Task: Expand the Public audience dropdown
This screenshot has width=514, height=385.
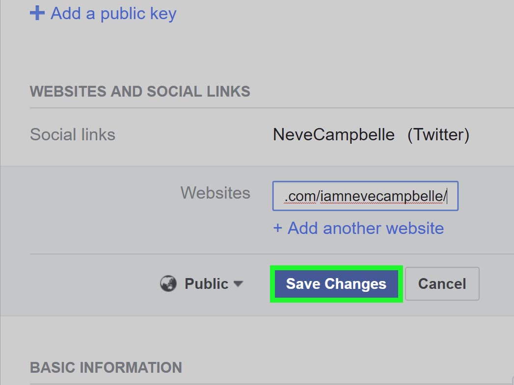Action: click(x=206, y=283)
